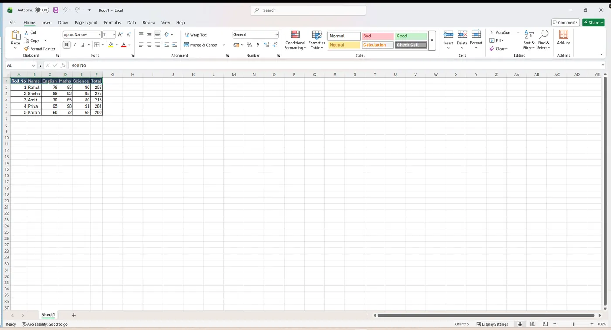This screenshot has height=330, width=611.
Task: Click Increase Indent icon
Action: click(175, 45)
